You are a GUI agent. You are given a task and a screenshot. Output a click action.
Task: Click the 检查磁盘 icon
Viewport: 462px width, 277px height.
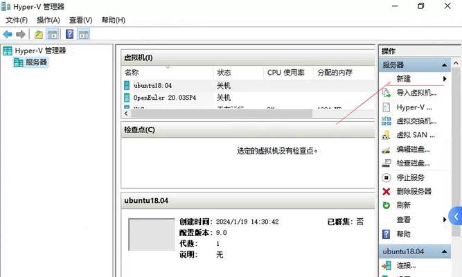tap(387, 163)
